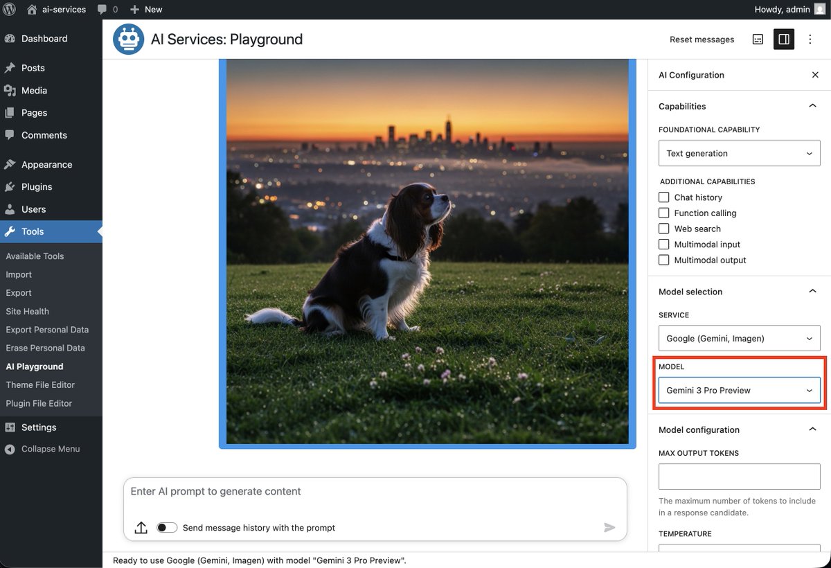Image resolution: width=831 pixels, height=568 pixels.
Task: Click the raw message data icon in header
Action: pyautogui.click(x=758, y=39)
